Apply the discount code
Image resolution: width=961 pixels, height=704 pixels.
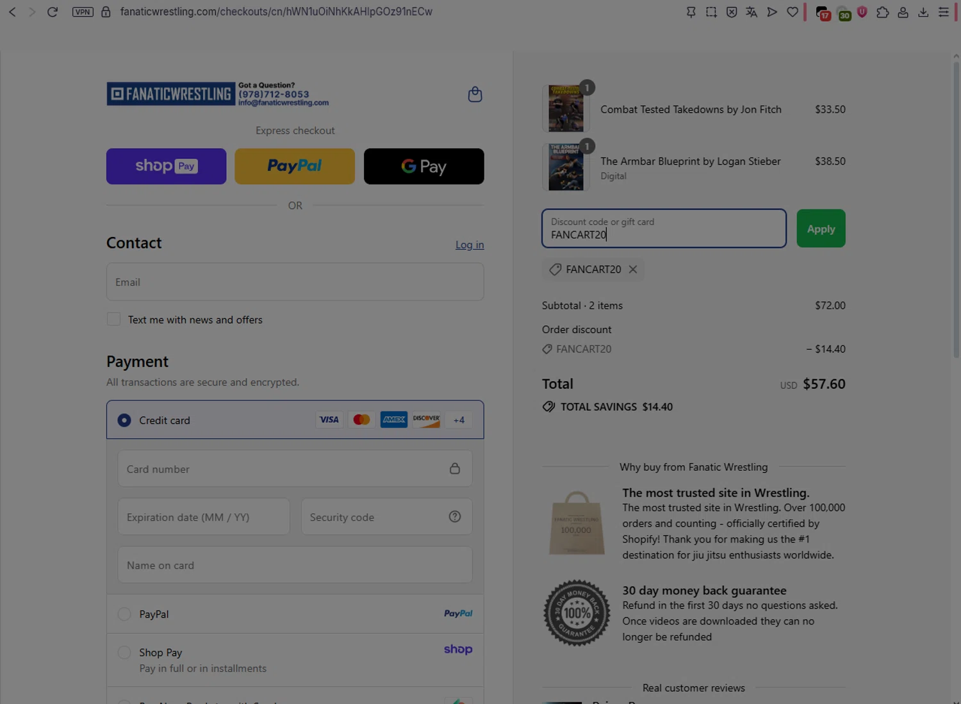821,229
